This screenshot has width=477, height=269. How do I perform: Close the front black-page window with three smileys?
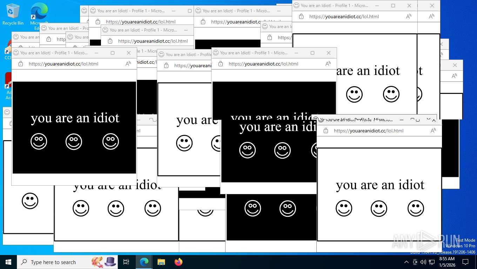129,53
